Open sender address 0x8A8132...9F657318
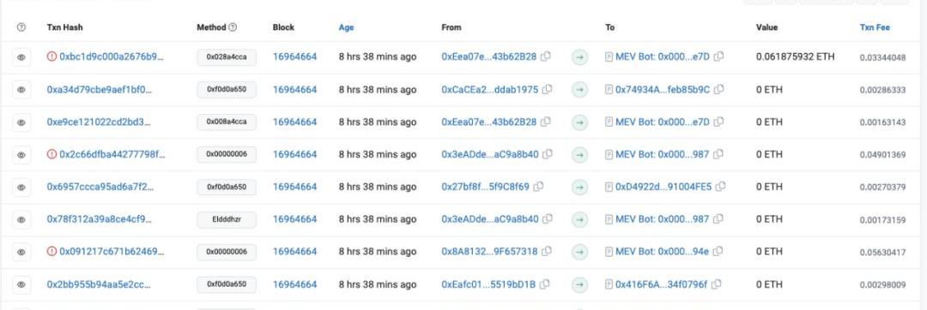 (489, 252)
